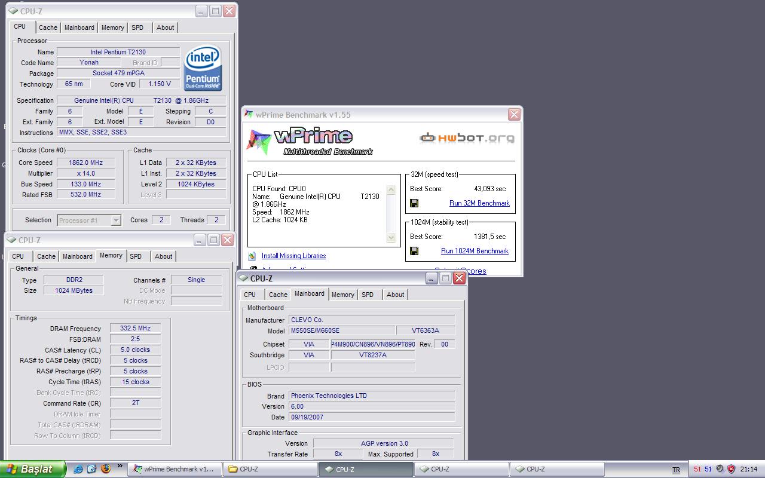The width and height of the screenshot is (765, 478).
Task: Open CPU tab in the CPU-Z Mainboard window
Action: pos(250,295)
